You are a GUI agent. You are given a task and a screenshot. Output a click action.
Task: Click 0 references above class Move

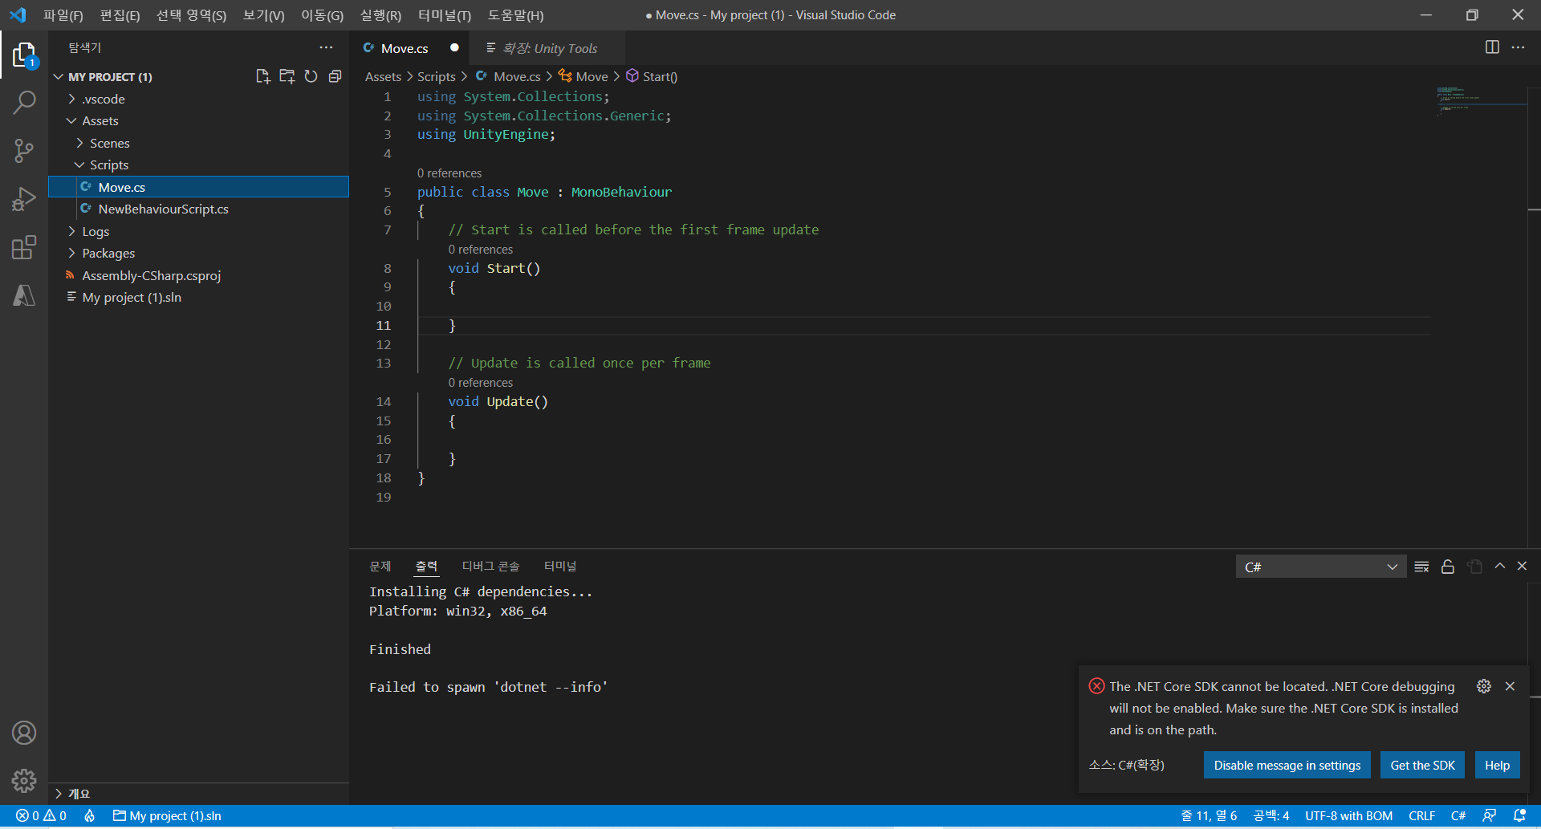coord(449,173)
